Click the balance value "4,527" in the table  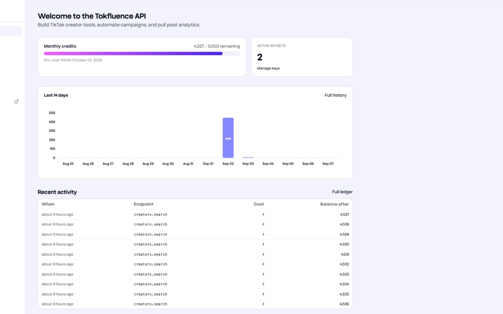(344, 214)
